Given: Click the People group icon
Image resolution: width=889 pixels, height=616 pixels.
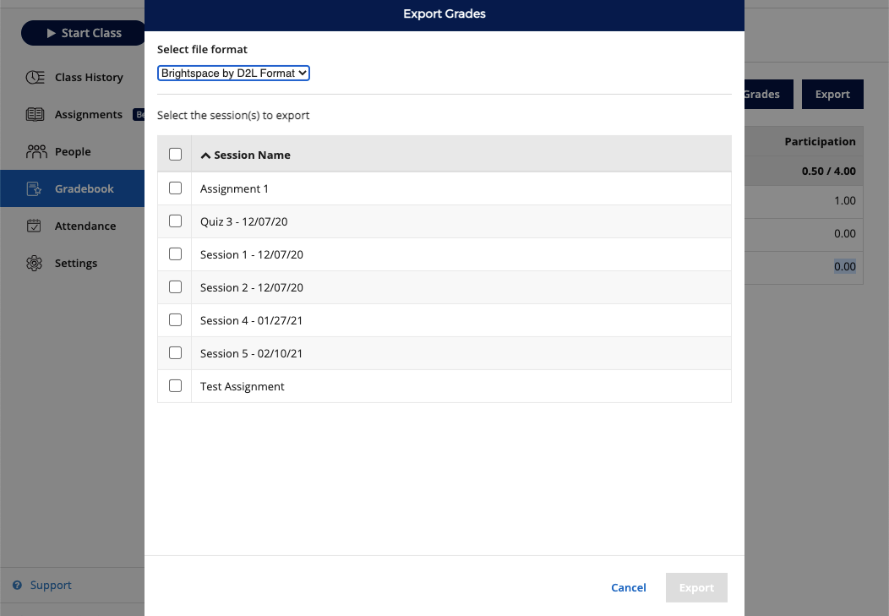Looking at the screenshot, I should point(36,151).
